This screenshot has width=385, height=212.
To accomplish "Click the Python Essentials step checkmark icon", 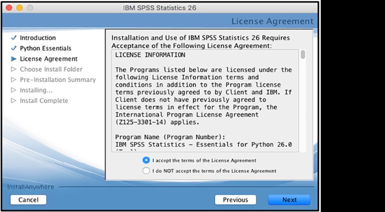I will pos(14,48).
